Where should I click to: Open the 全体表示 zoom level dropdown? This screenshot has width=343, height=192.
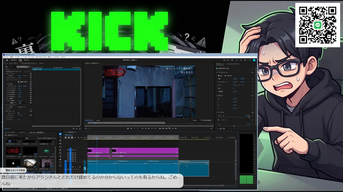pos(100,120)
